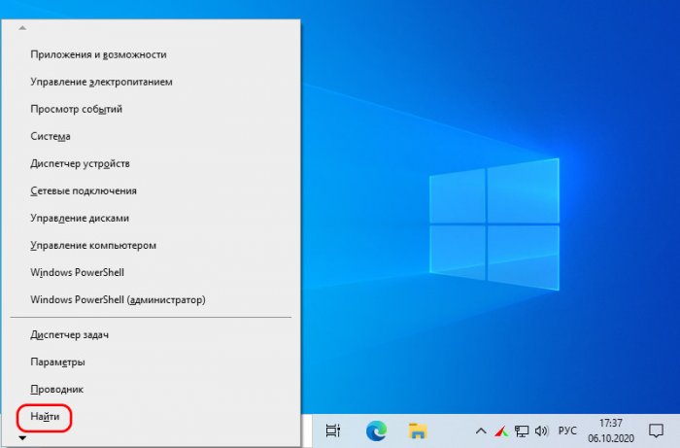Image resolution: width=680 pixels, height=448 pixels.
Task: Open the clock showing 17:37
Action: 611,431
